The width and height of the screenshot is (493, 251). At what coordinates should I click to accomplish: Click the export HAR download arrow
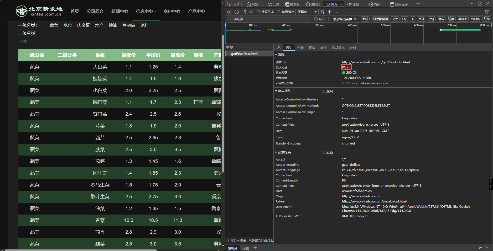click(337, 12)
